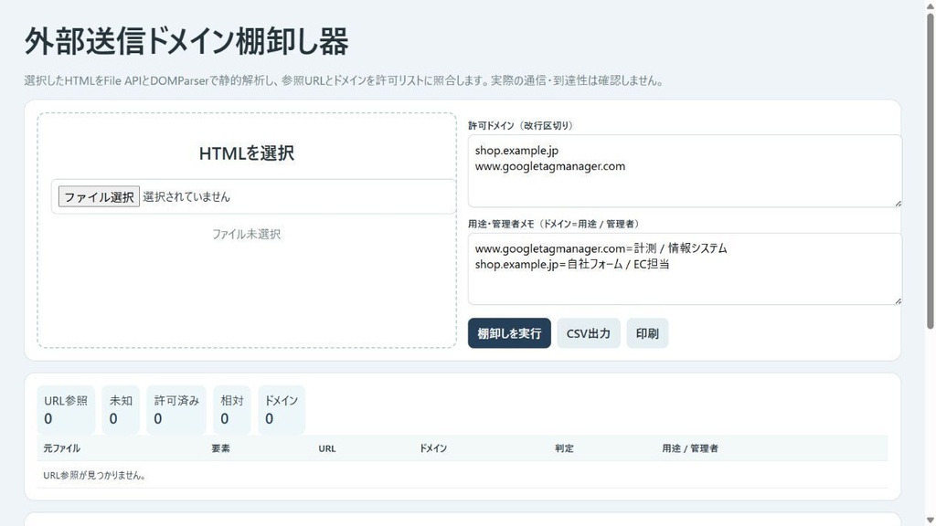The height and width of the screenshot is (526, 936).
Task: Focus the 許可ドメイン textarea
Action: [685, 171]
